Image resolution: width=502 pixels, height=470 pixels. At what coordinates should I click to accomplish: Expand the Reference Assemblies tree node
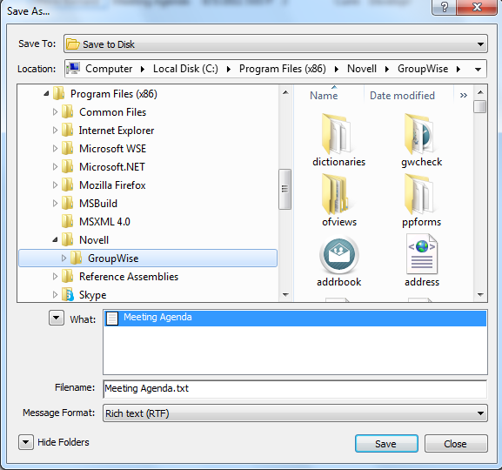(x=55, y=276)
